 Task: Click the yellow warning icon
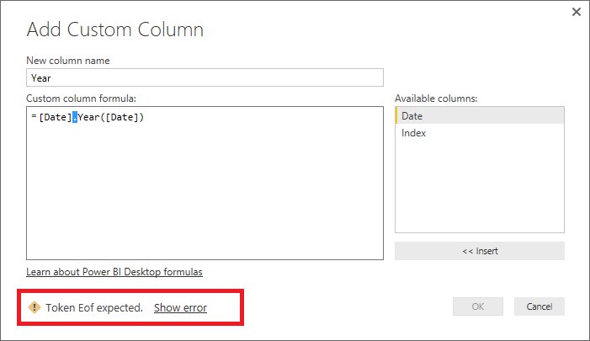tap(35, 307)
